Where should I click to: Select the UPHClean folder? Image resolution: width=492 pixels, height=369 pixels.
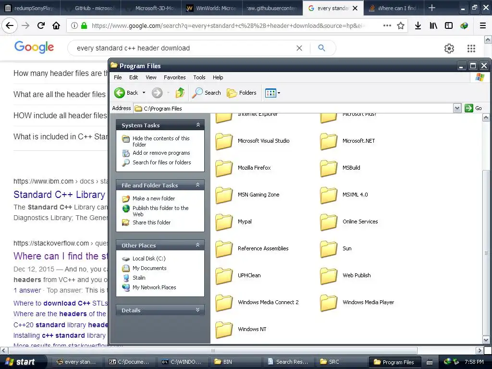tap(238, 276)
